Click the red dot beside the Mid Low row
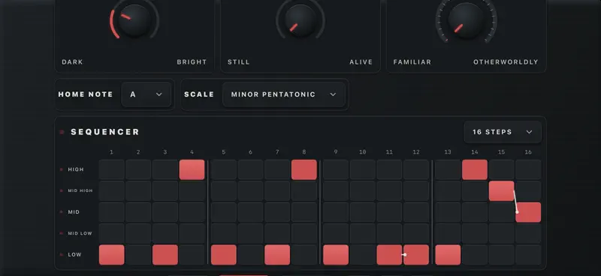601x276 pixels. (62, 233)
